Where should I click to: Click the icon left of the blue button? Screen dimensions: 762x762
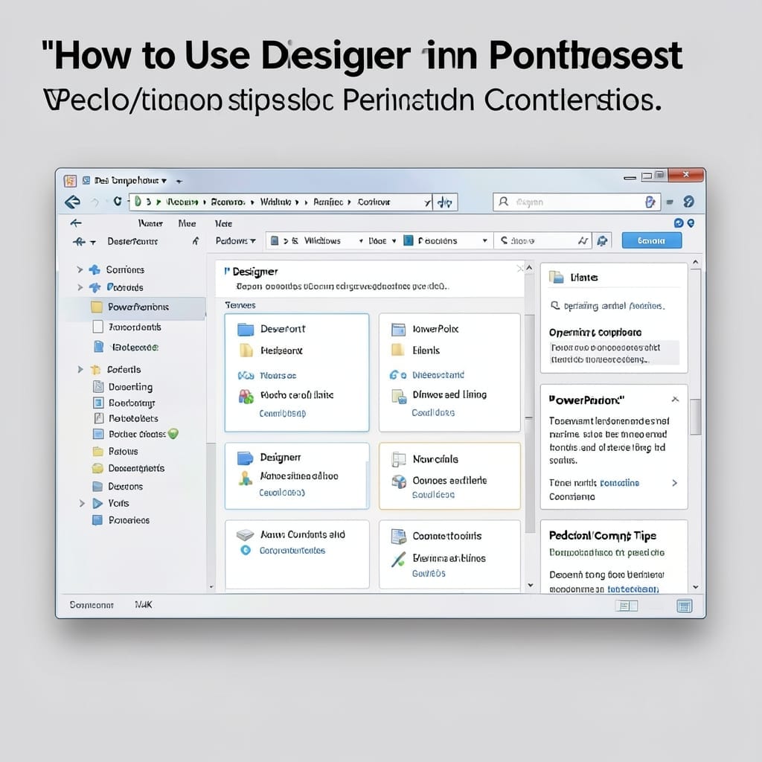603,240
